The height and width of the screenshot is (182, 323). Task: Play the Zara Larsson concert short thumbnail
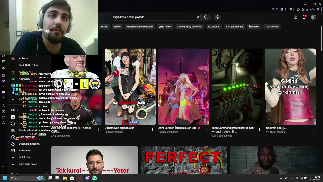[184, 87]
